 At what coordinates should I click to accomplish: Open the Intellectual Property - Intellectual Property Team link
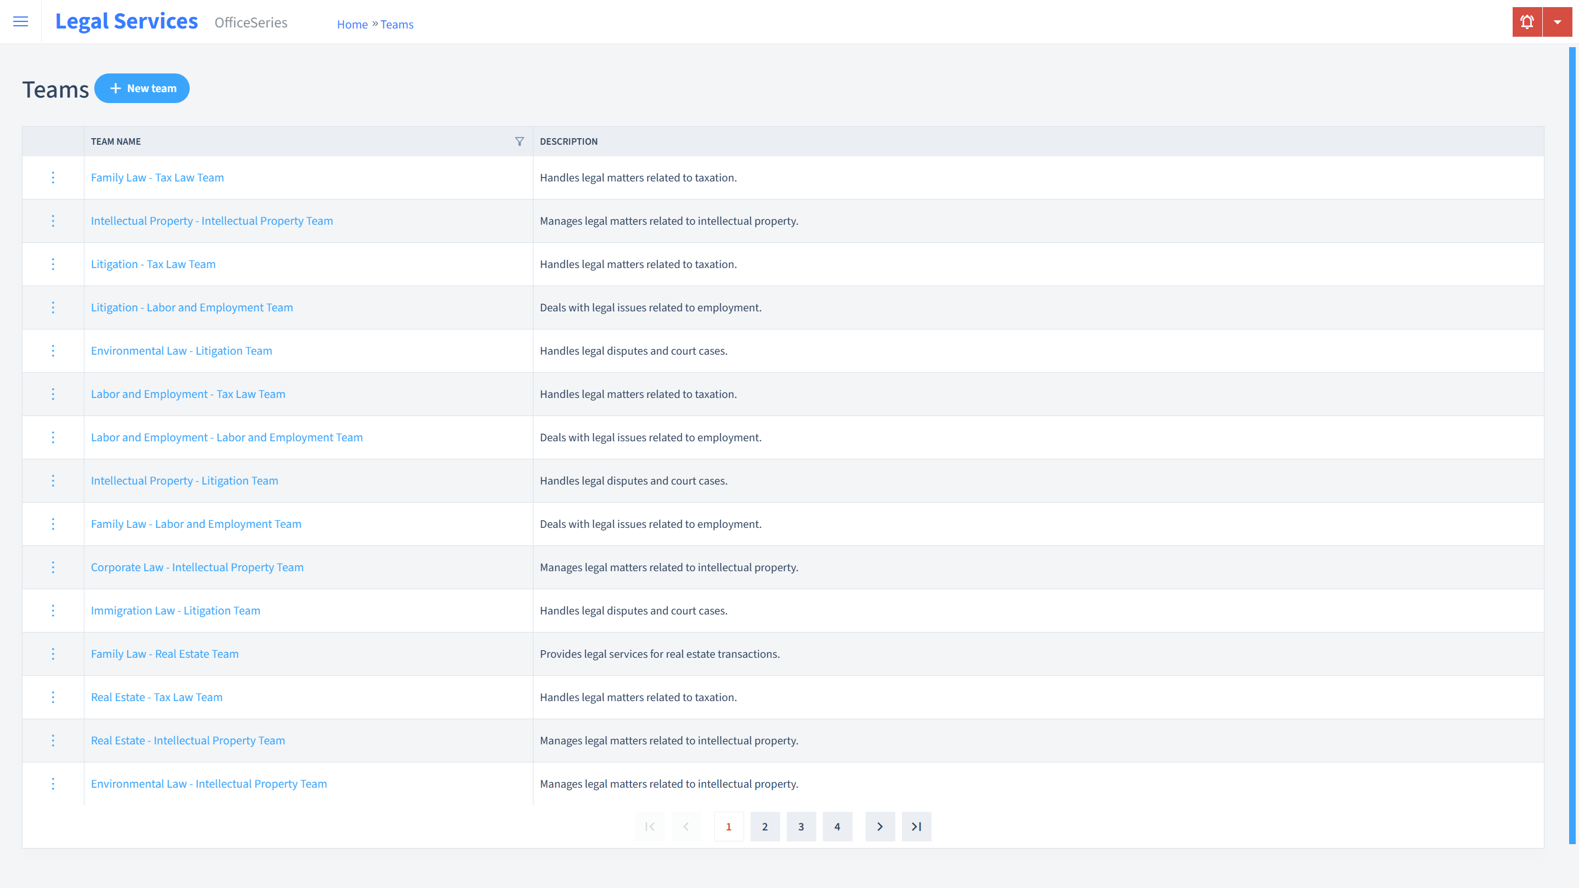coord(212,220)
